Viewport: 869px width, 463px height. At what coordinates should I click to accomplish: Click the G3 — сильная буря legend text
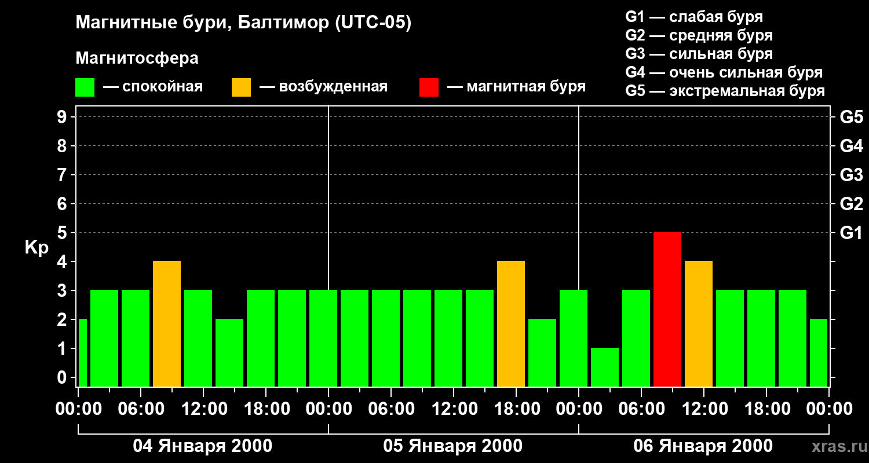[699, 54]
